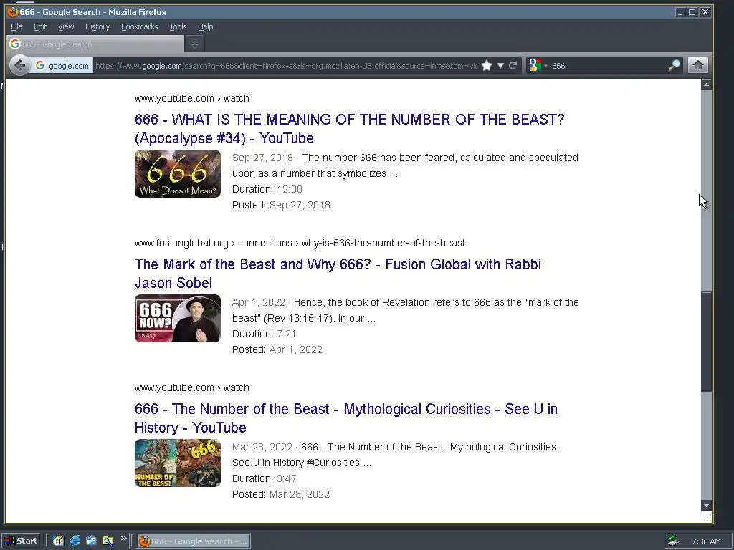Screen dimensions: 734x550
Task: Click the Firefox icon in the title bar
Action: click(13, 11)
